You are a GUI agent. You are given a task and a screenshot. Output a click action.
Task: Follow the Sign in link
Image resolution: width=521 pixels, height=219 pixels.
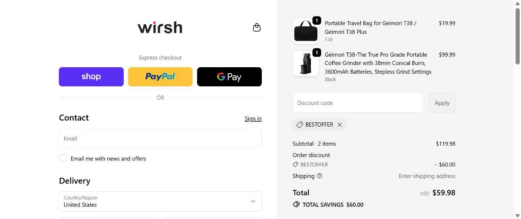(253, 118)
